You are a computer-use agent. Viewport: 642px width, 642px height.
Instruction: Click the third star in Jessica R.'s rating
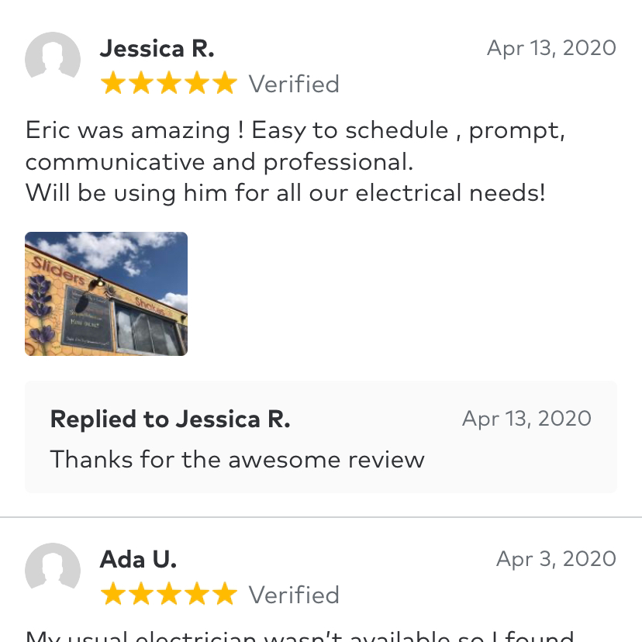click(169, 83)
